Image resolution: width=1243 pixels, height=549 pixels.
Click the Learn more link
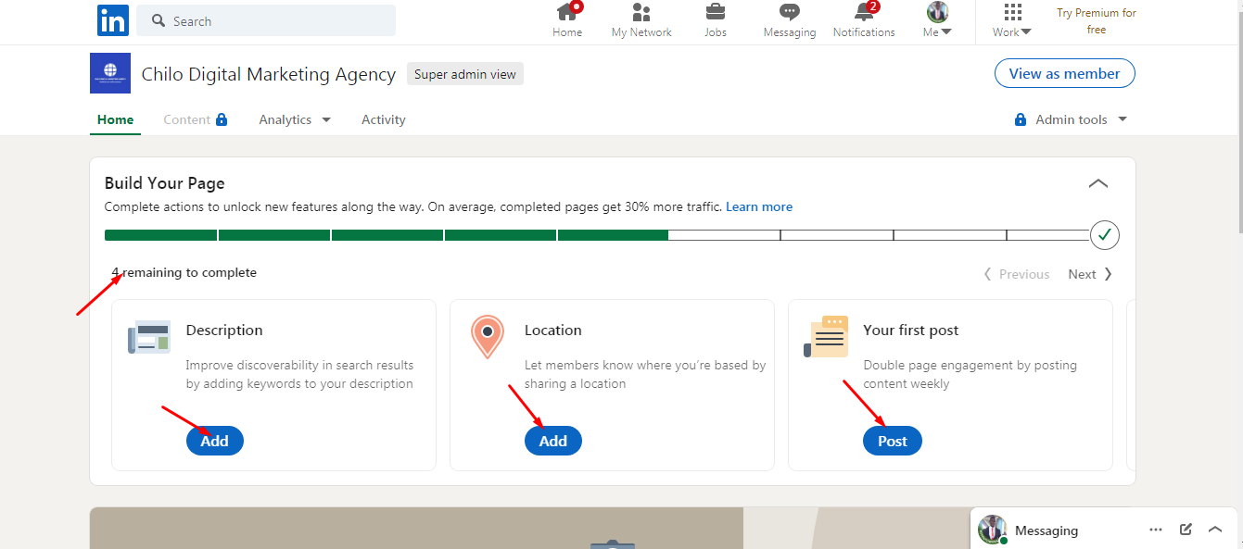pyautogui.click(x=759, y=206)
